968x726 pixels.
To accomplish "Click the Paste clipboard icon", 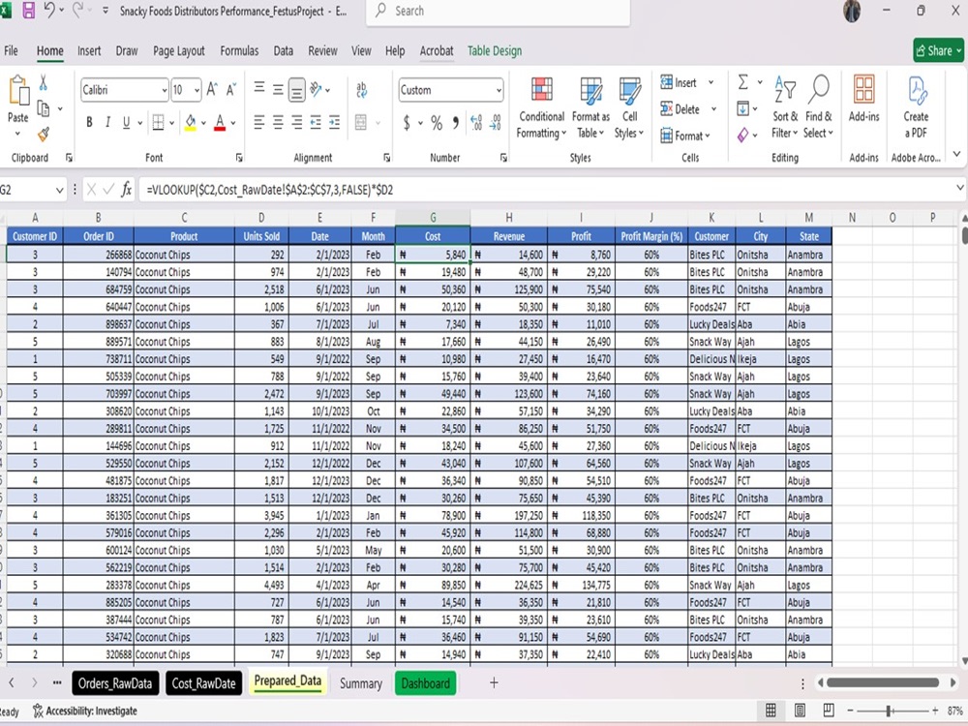I will tap(17, 91).
